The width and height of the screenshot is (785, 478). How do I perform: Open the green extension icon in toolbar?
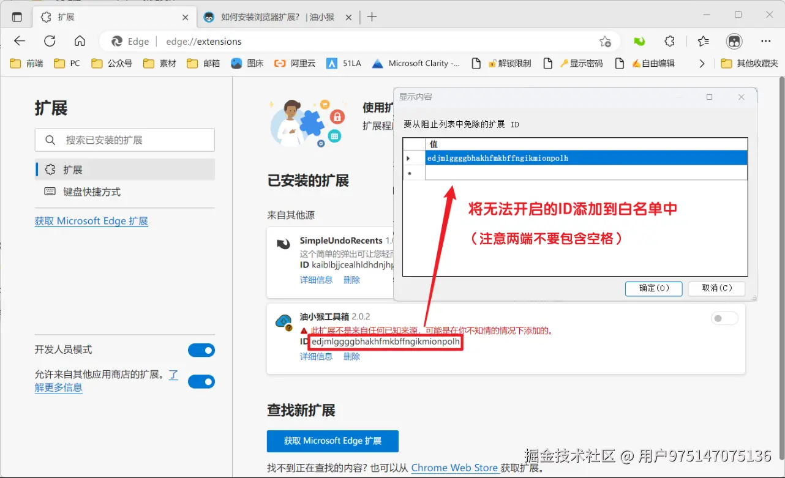[639, 42]
